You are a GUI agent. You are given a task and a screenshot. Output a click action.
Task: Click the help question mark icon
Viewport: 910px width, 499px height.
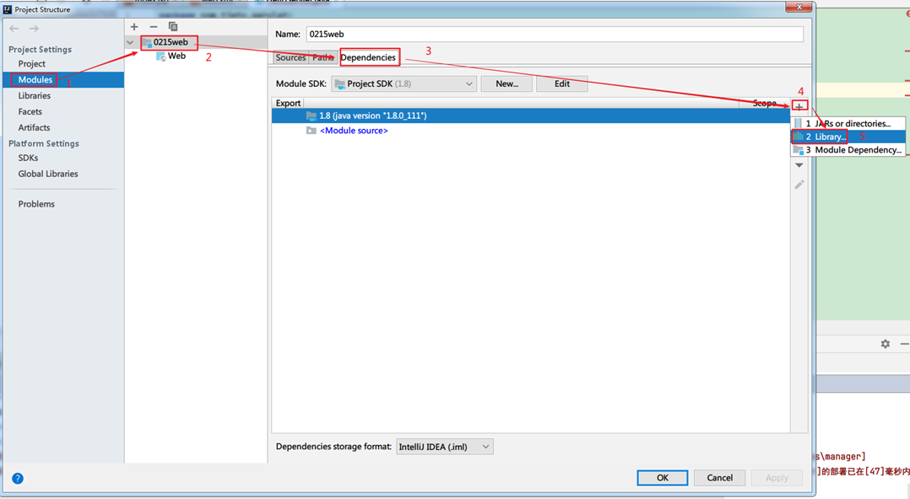(x=18, y=478)
